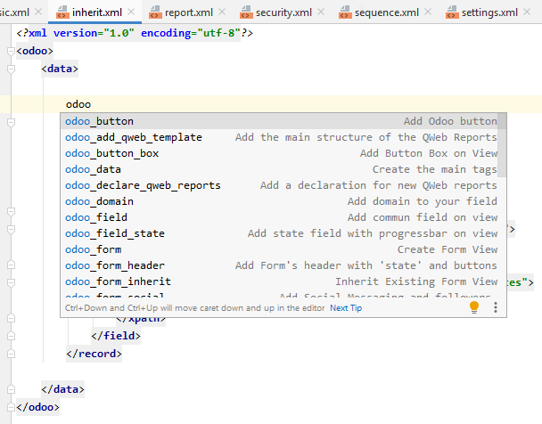Click the settings.xml file icon
The width and height of the screenshot is (542, 424).
(452, 12)
